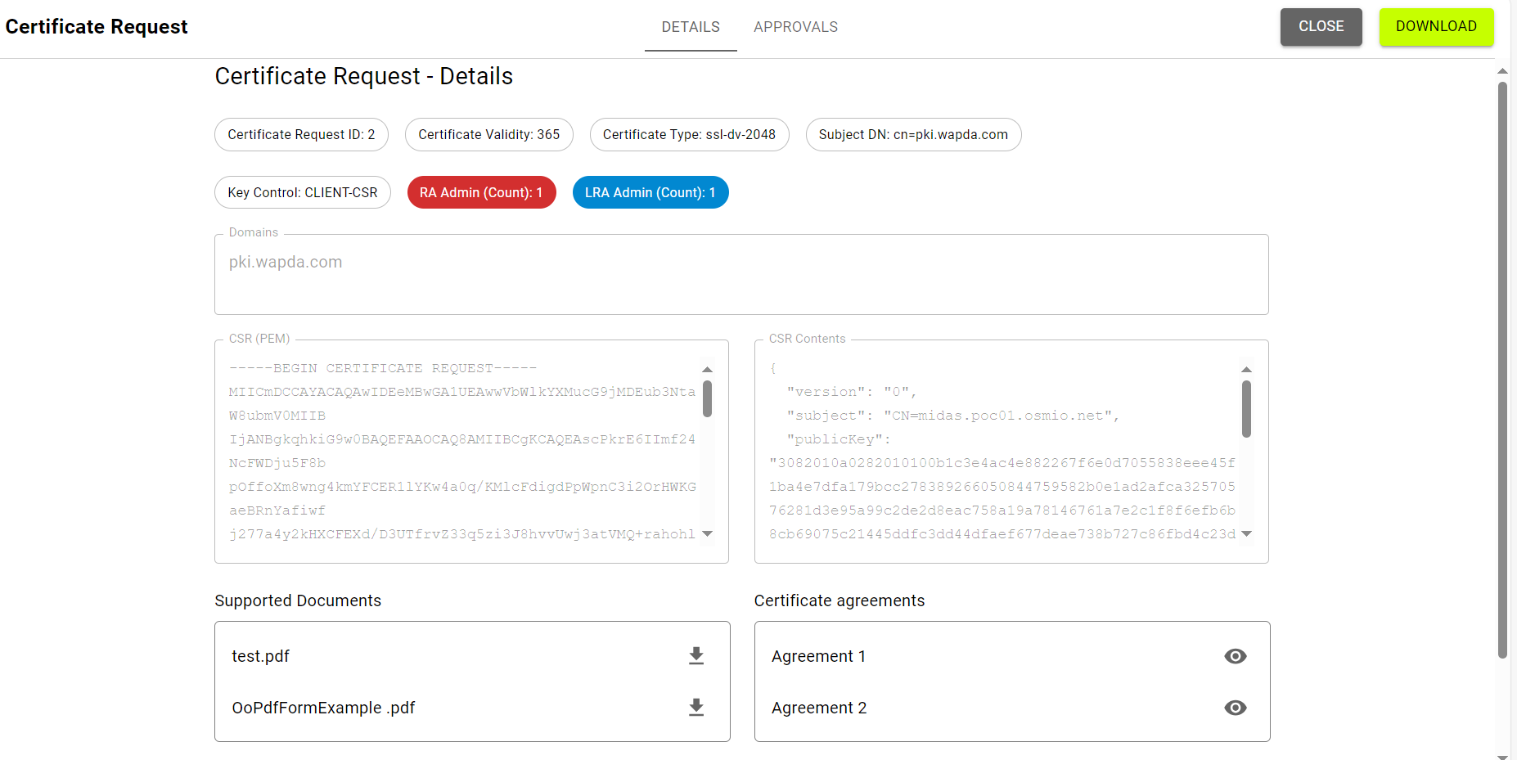Select the DETAILS tab
This screenshot has height=760, width=1517.
(x=691, y=27)
